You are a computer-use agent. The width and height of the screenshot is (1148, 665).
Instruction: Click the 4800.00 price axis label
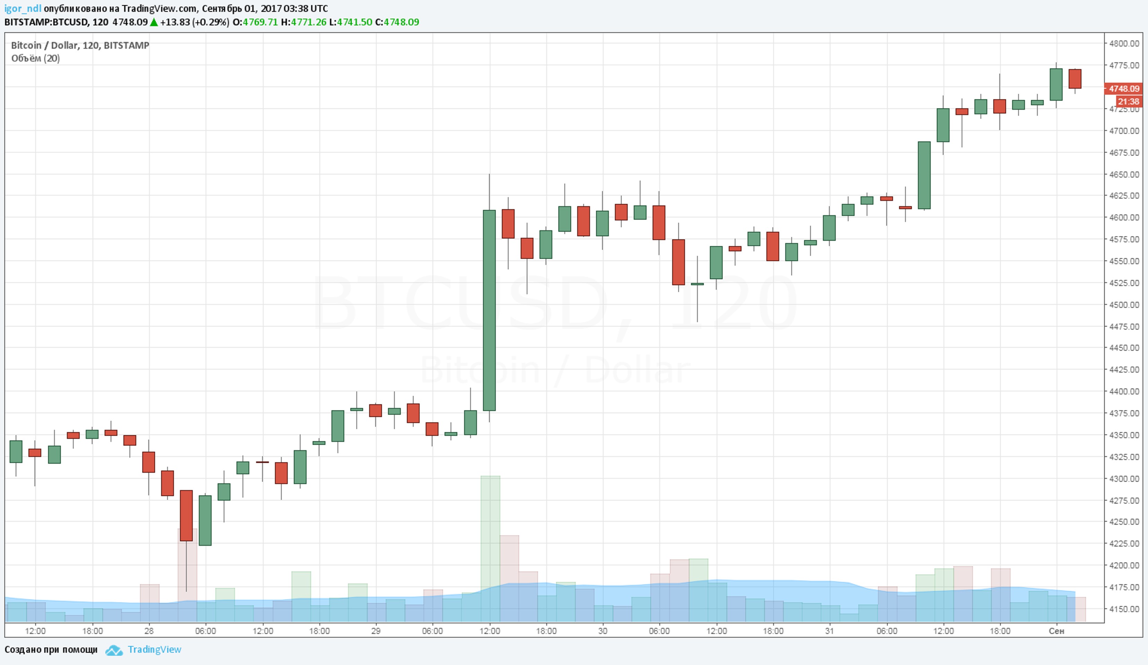coord(1124,44)
